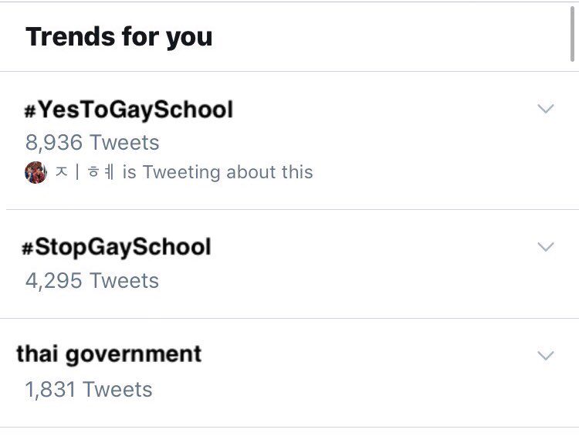The image size is (579, 443).
Task: Click the 1,831 Tweets count
Action: point(89,389)
